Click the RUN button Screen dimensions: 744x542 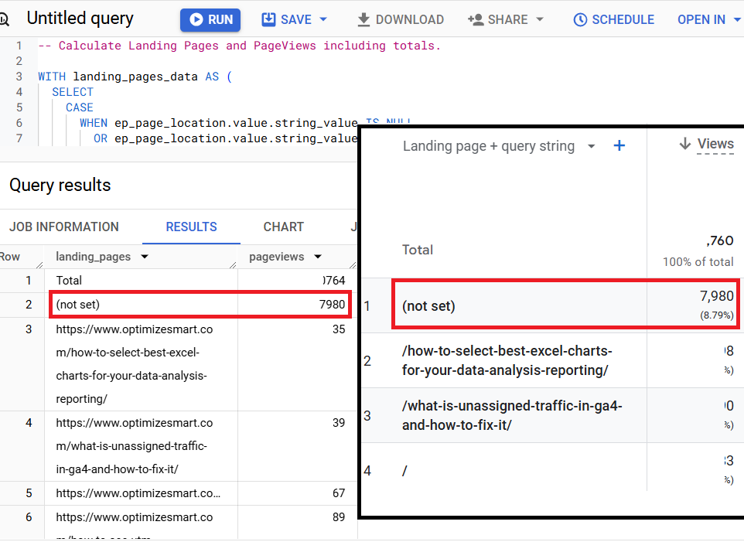(x=210, y=19)
